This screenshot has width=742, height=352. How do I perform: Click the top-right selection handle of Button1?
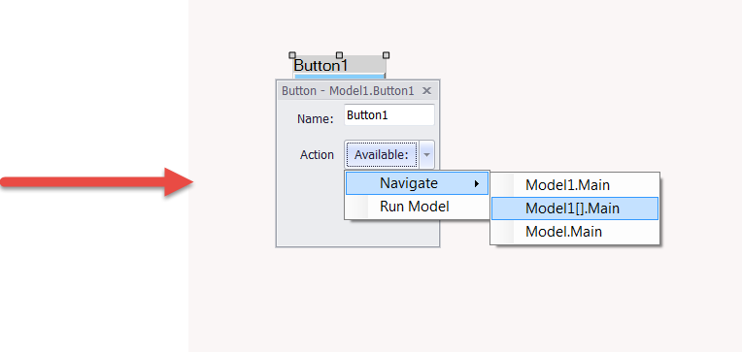click(x=387, y=55)
